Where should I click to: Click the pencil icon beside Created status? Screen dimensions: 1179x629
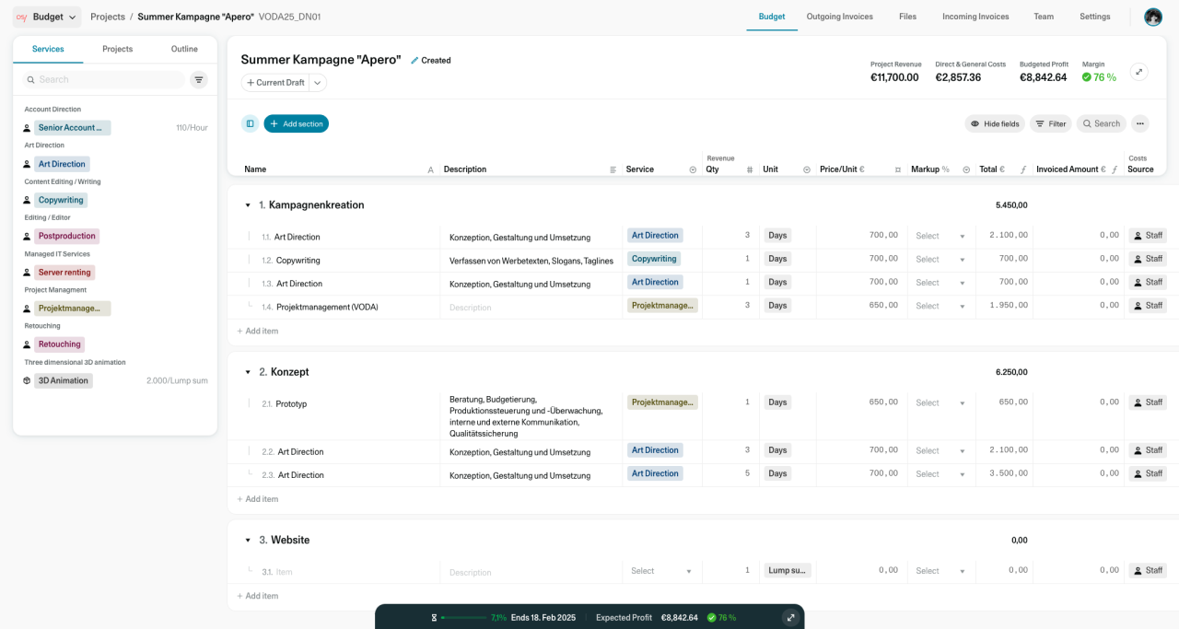pos(414,61)
